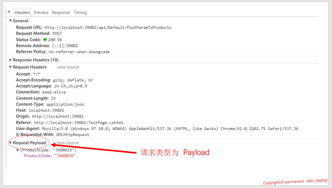
Task: Switch to the Headers tab
Action: (22, 12)
